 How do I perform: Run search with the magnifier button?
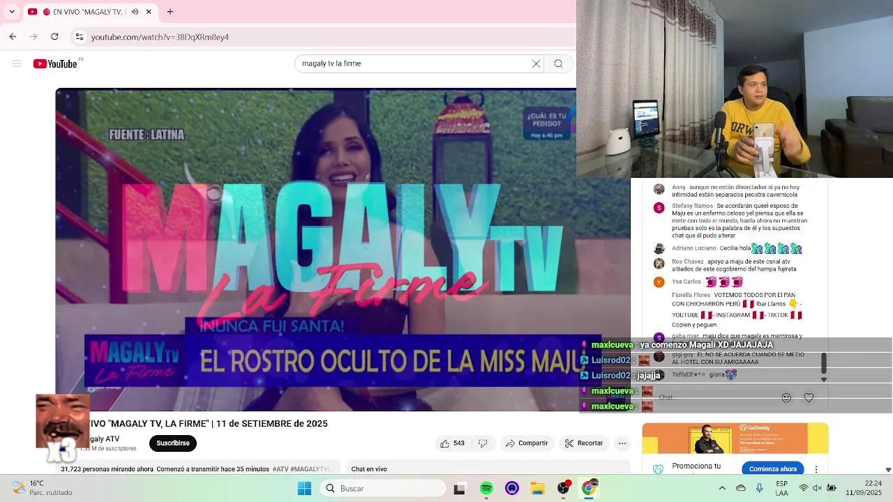pos(558,63)
